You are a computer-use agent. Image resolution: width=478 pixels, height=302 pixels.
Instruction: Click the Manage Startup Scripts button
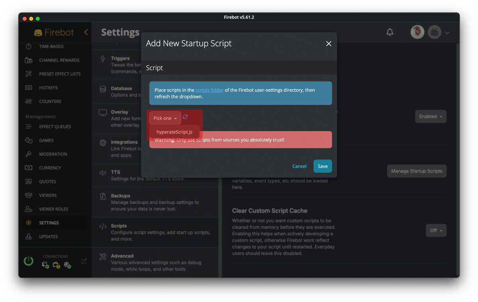point(416,171)
